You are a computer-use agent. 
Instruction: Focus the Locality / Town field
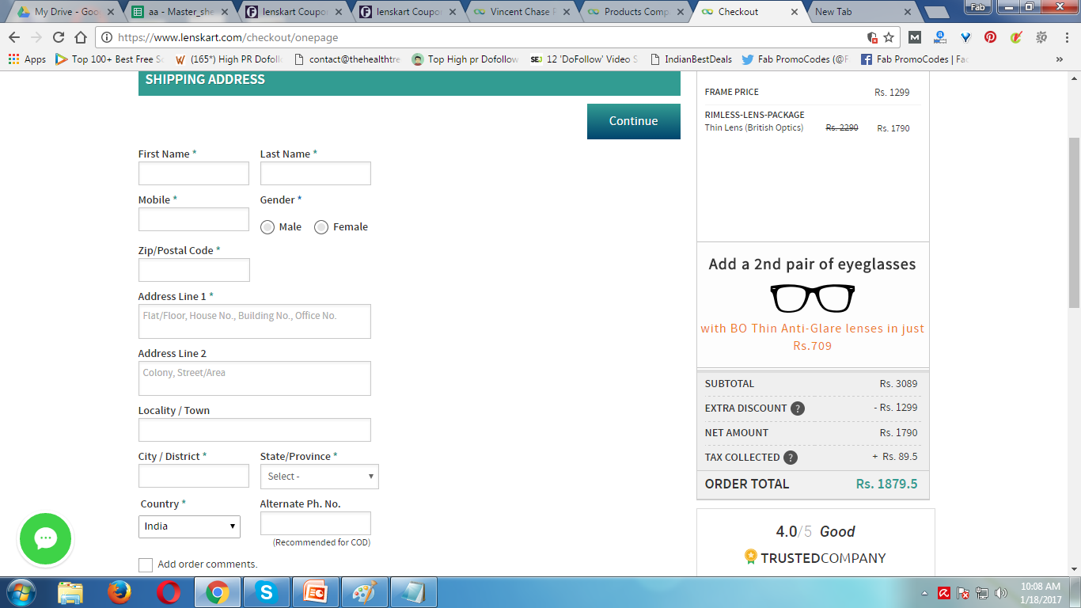click(x=255, y=430)
